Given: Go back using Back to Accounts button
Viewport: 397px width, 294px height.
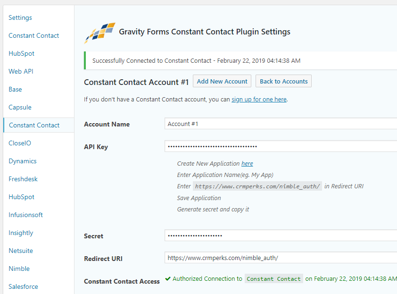Looking at the screenshot, I should point(283,81).
